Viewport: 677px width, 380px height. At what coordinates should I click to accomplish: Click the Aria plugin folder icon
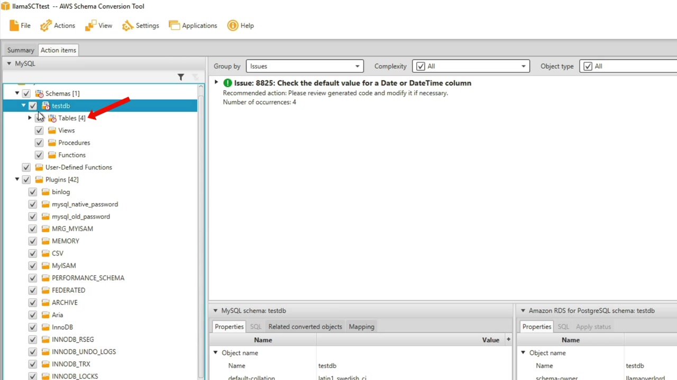click(x=45, y=315)
